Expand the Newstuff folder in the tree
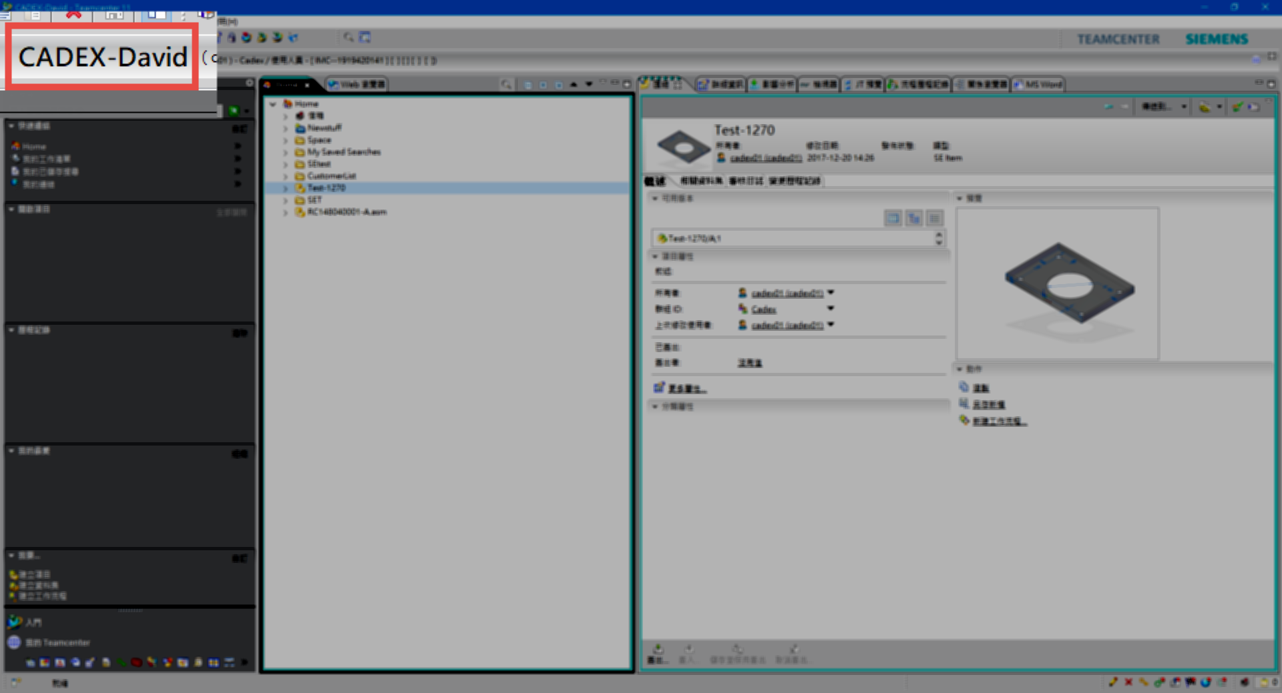1282x693 pixels. tap(286, 128)
